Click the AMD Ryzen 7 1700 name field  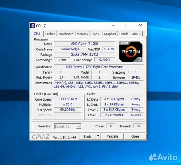84,44
